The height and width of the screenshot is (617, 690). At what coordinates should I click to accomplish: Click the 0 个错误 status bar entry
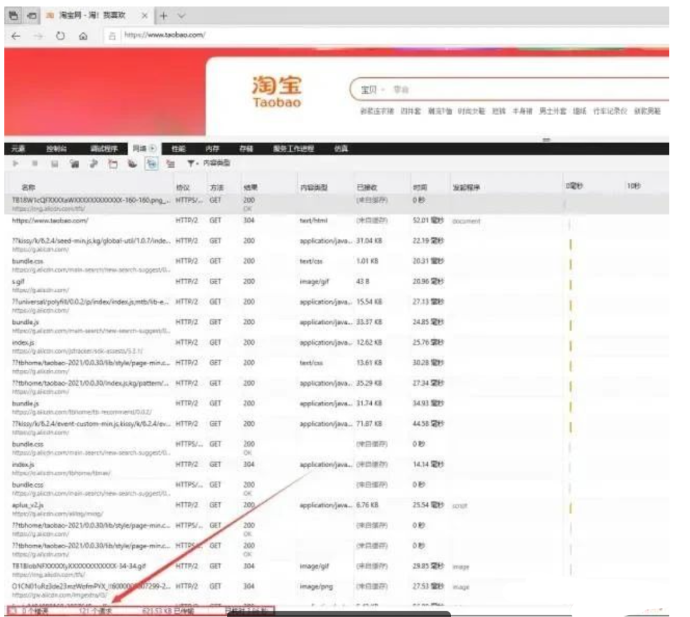pyautogui.click(x=35, y=611)
